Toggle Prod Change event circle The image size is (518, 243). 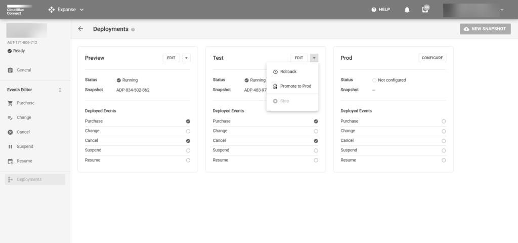(444, 131)
